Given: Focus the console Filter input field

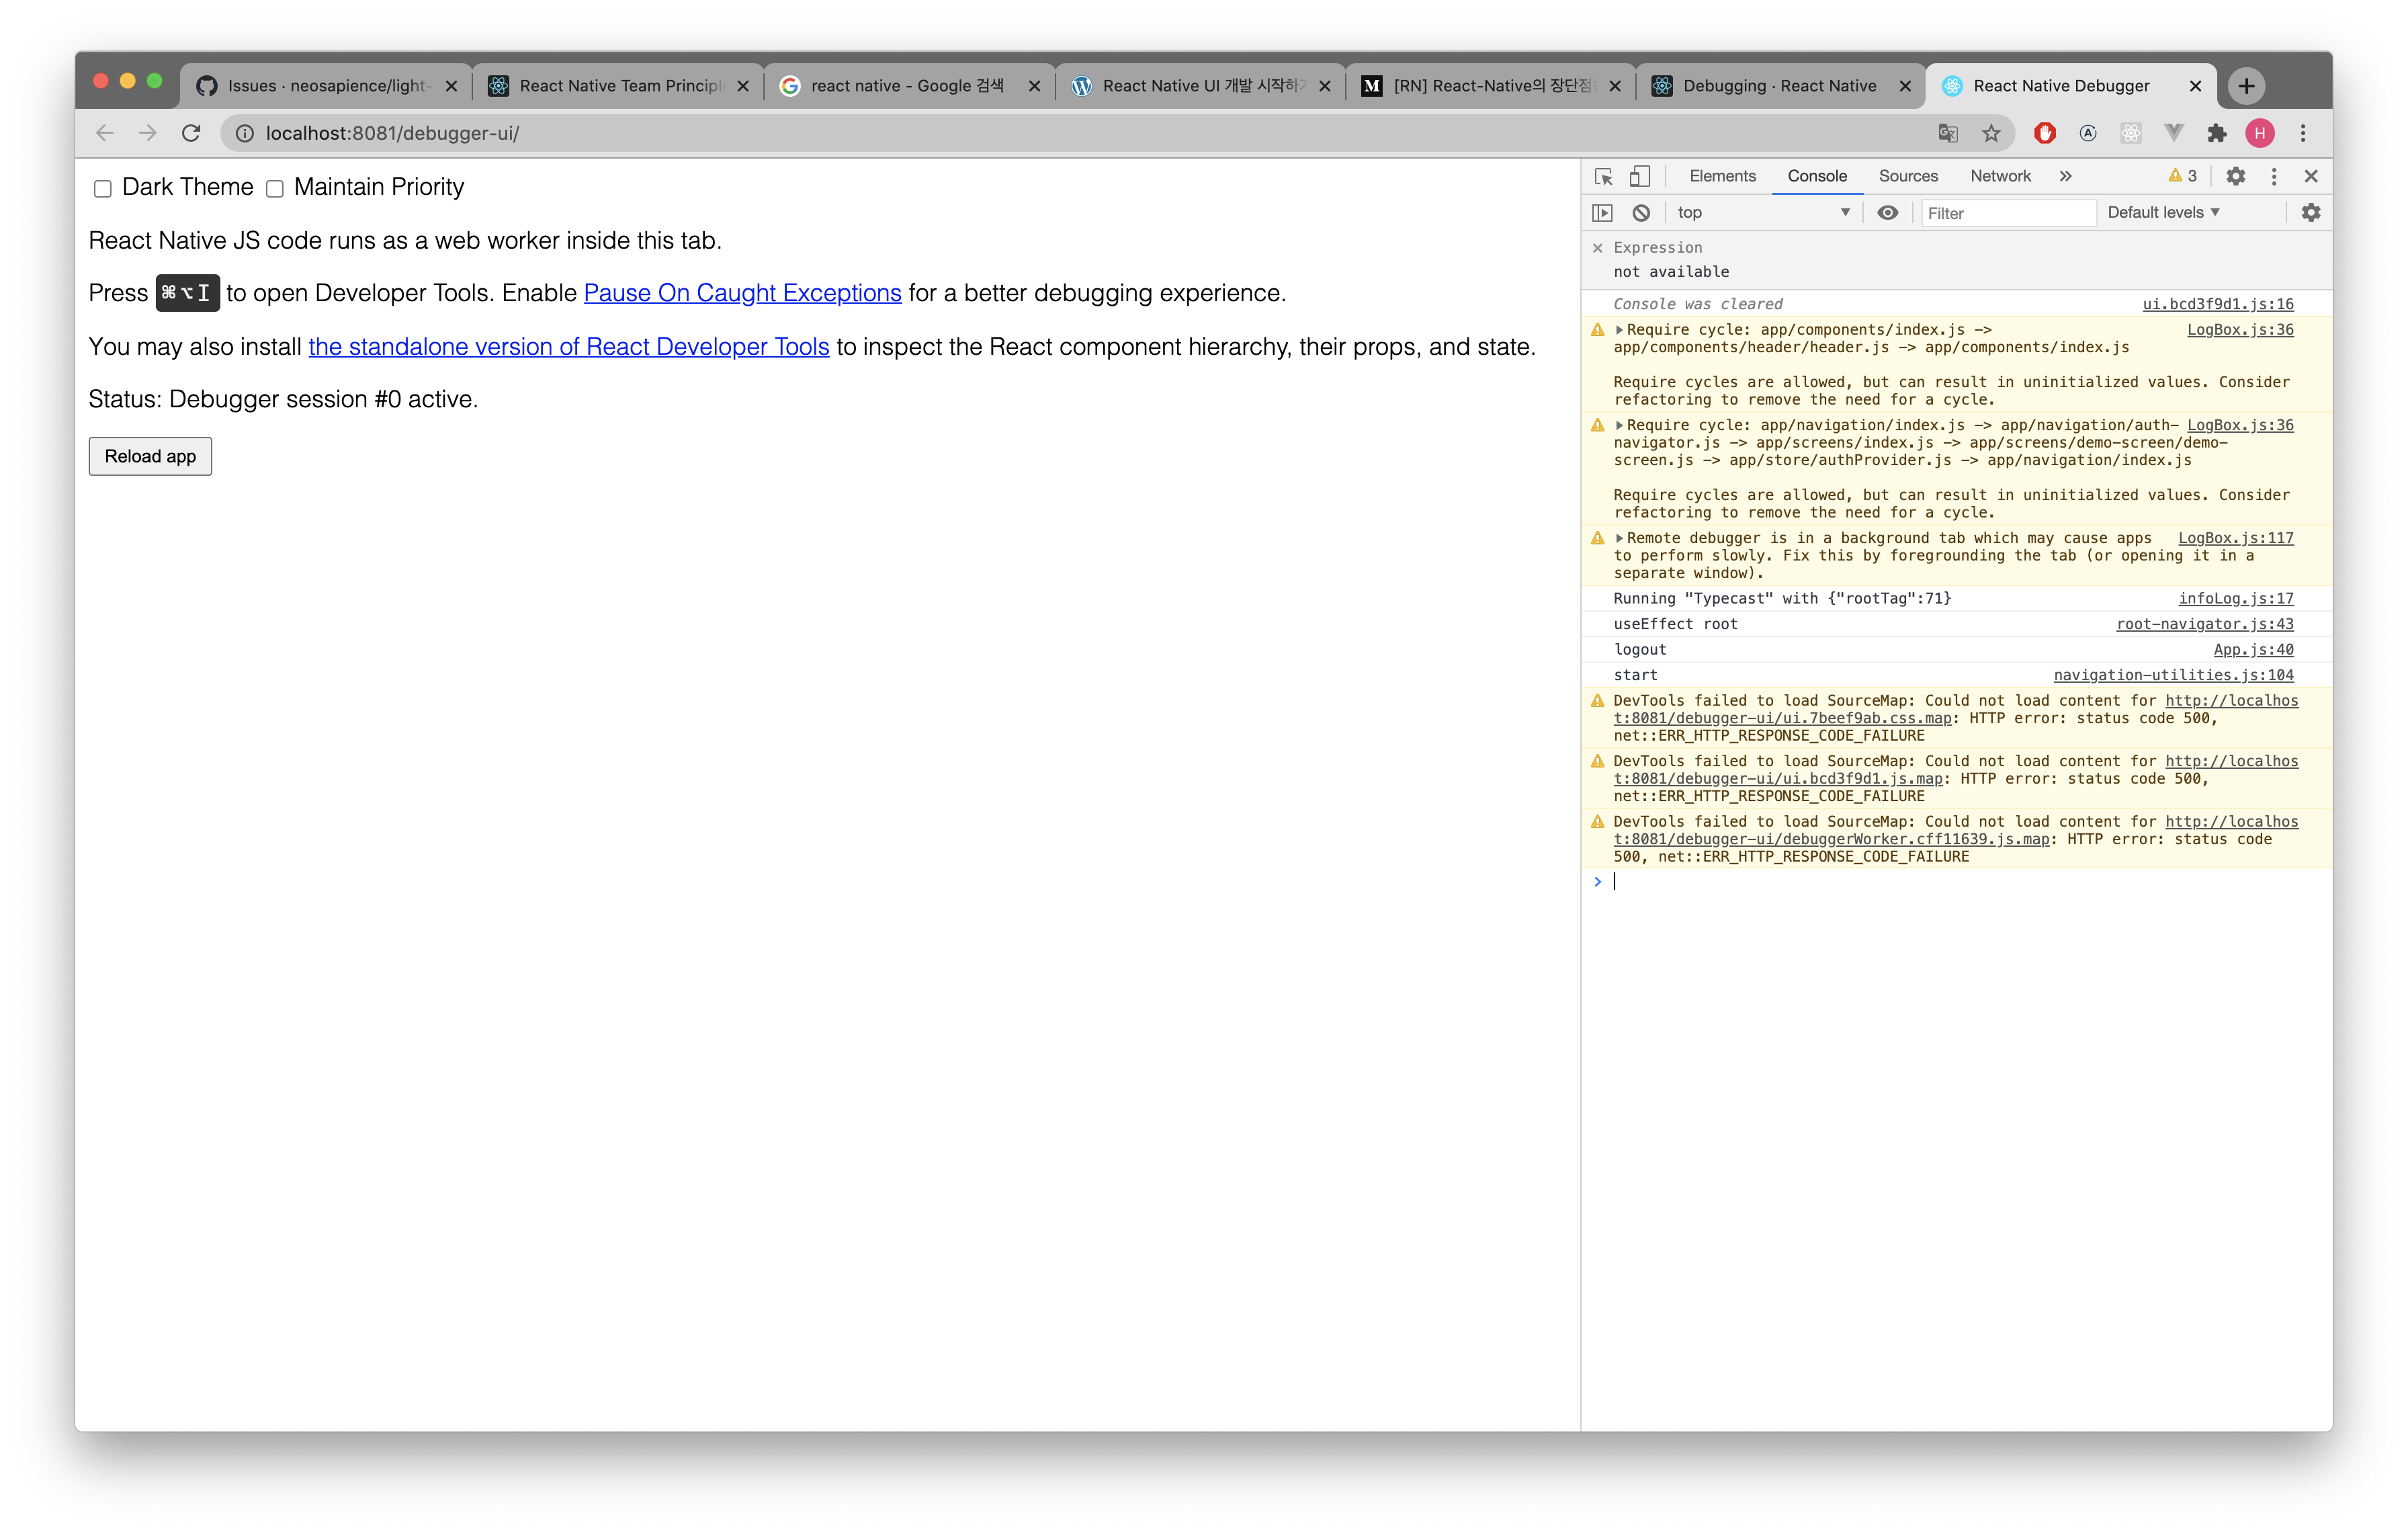Looking at the screenshot, I should coord(2008,213).
